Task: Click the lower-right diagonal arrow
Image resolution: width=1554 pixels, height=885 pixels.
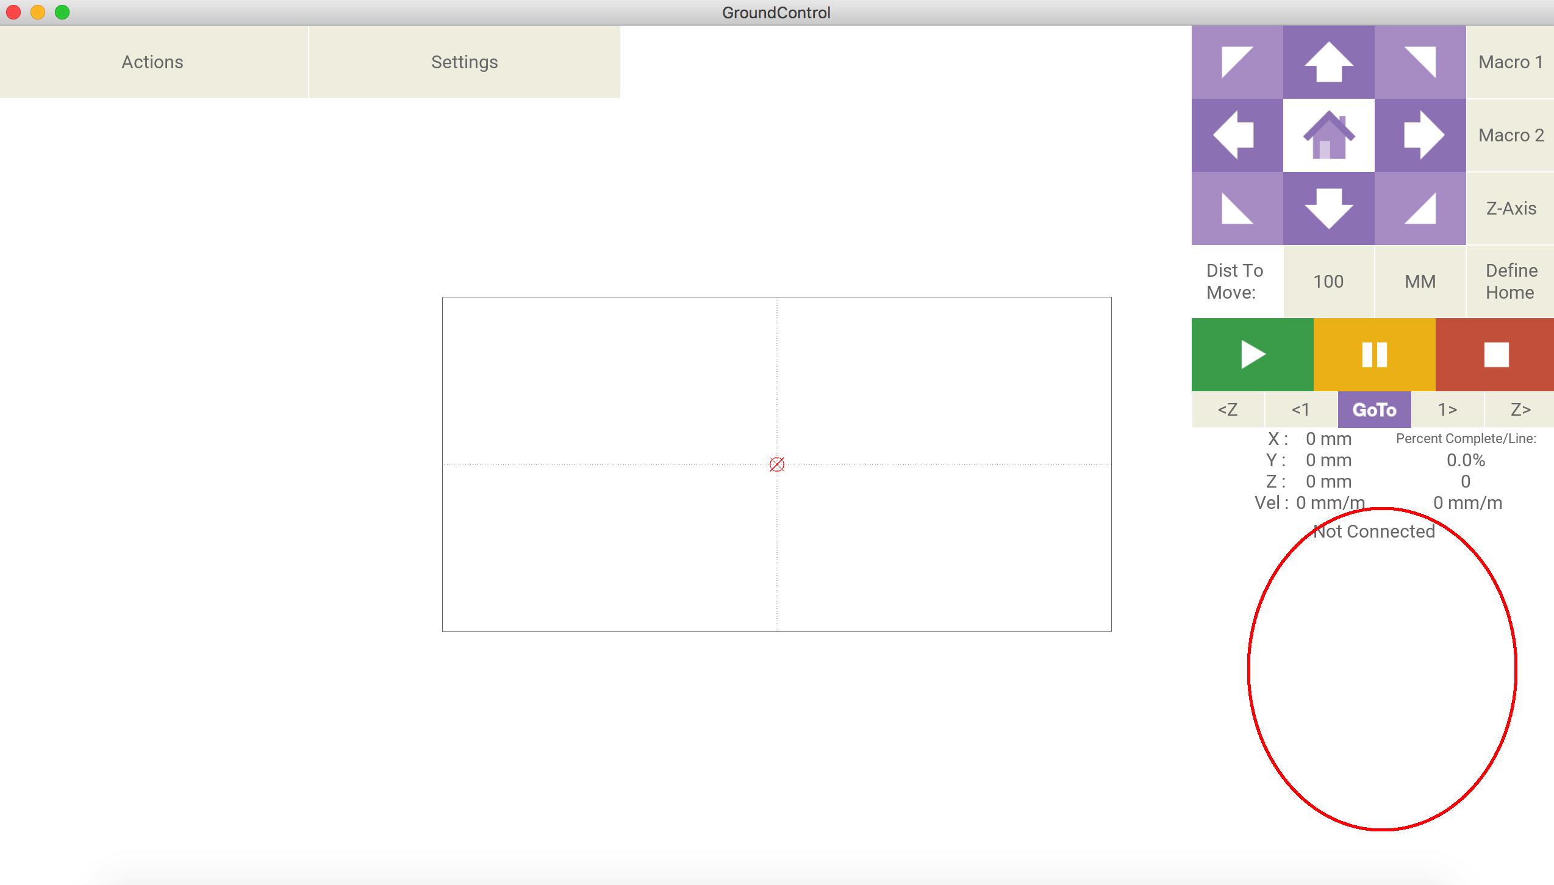Action: pos(1420,208)
